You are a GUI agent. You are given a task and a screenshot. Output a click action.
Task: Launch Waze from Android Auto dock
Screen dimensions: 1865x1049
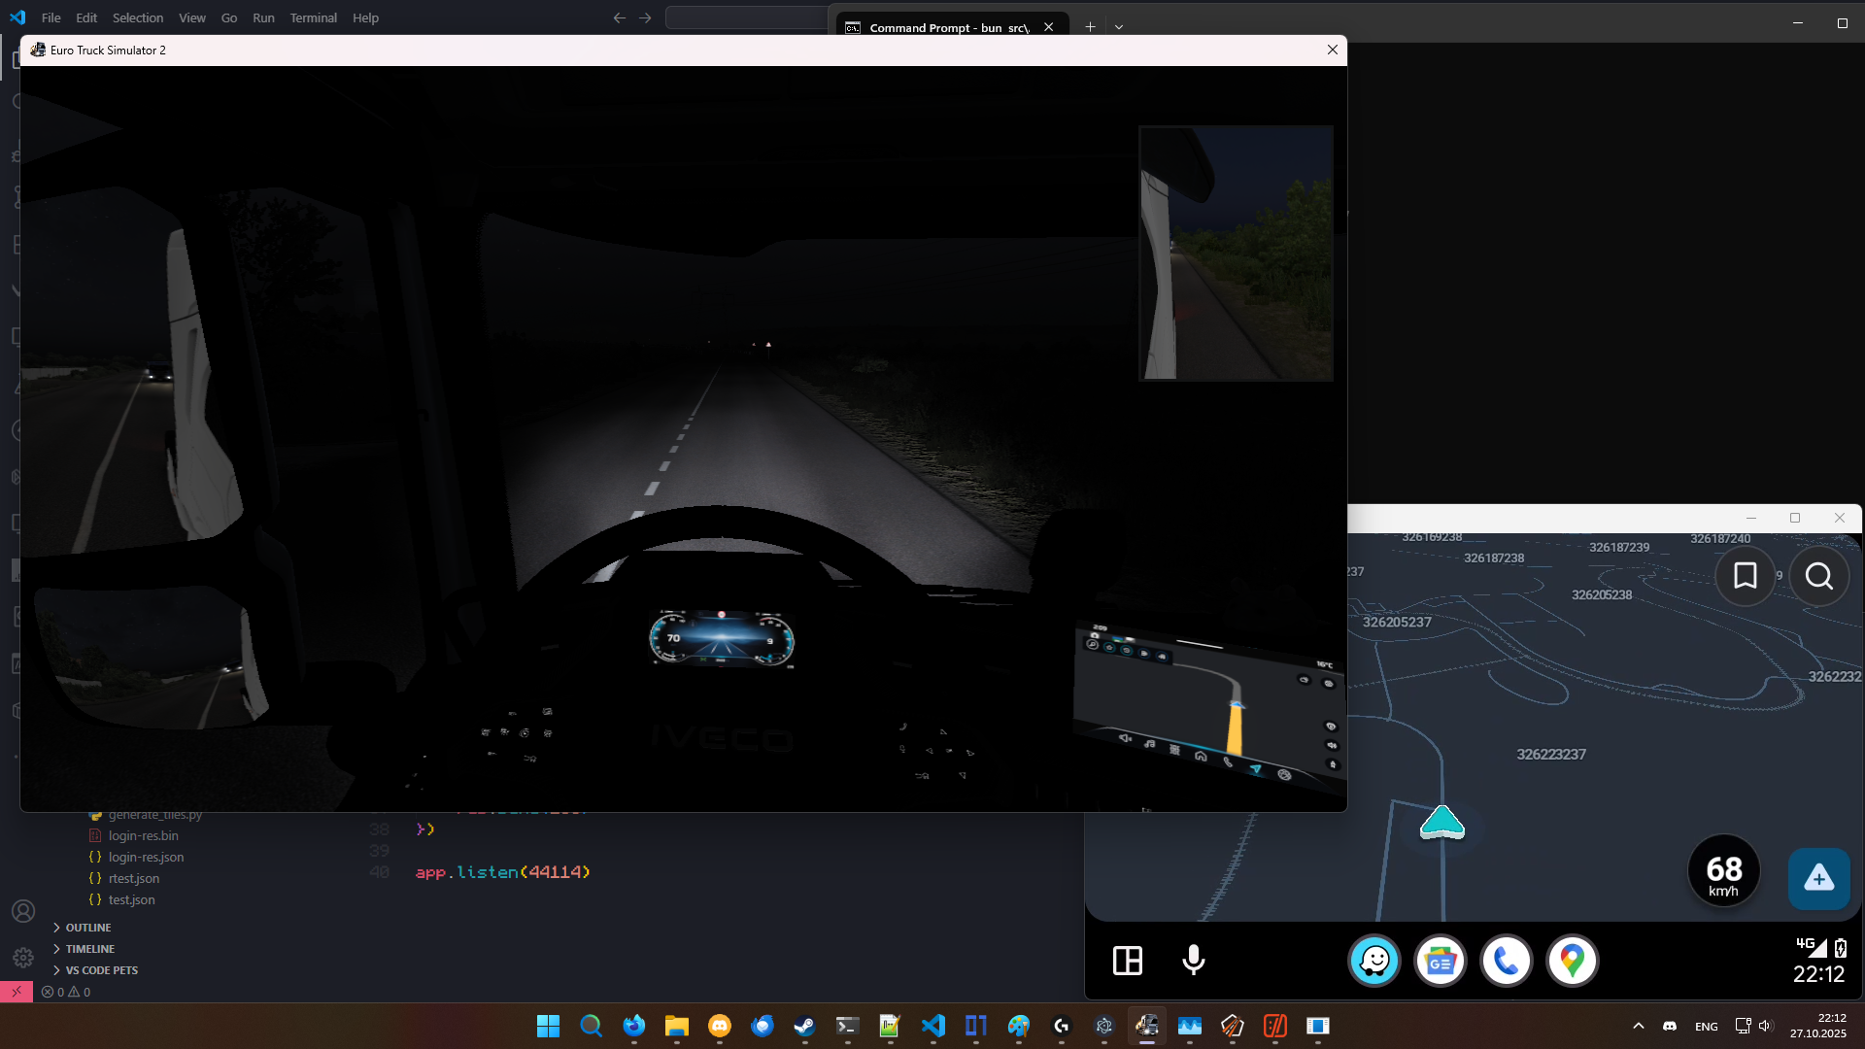point(1374,961)
